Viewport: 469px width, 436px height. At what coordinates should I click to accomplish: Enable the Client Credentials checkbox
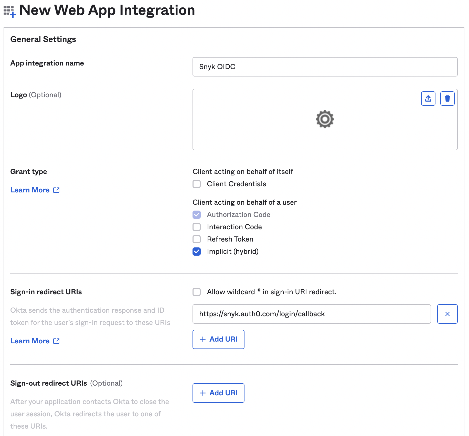tap(197, 184)
